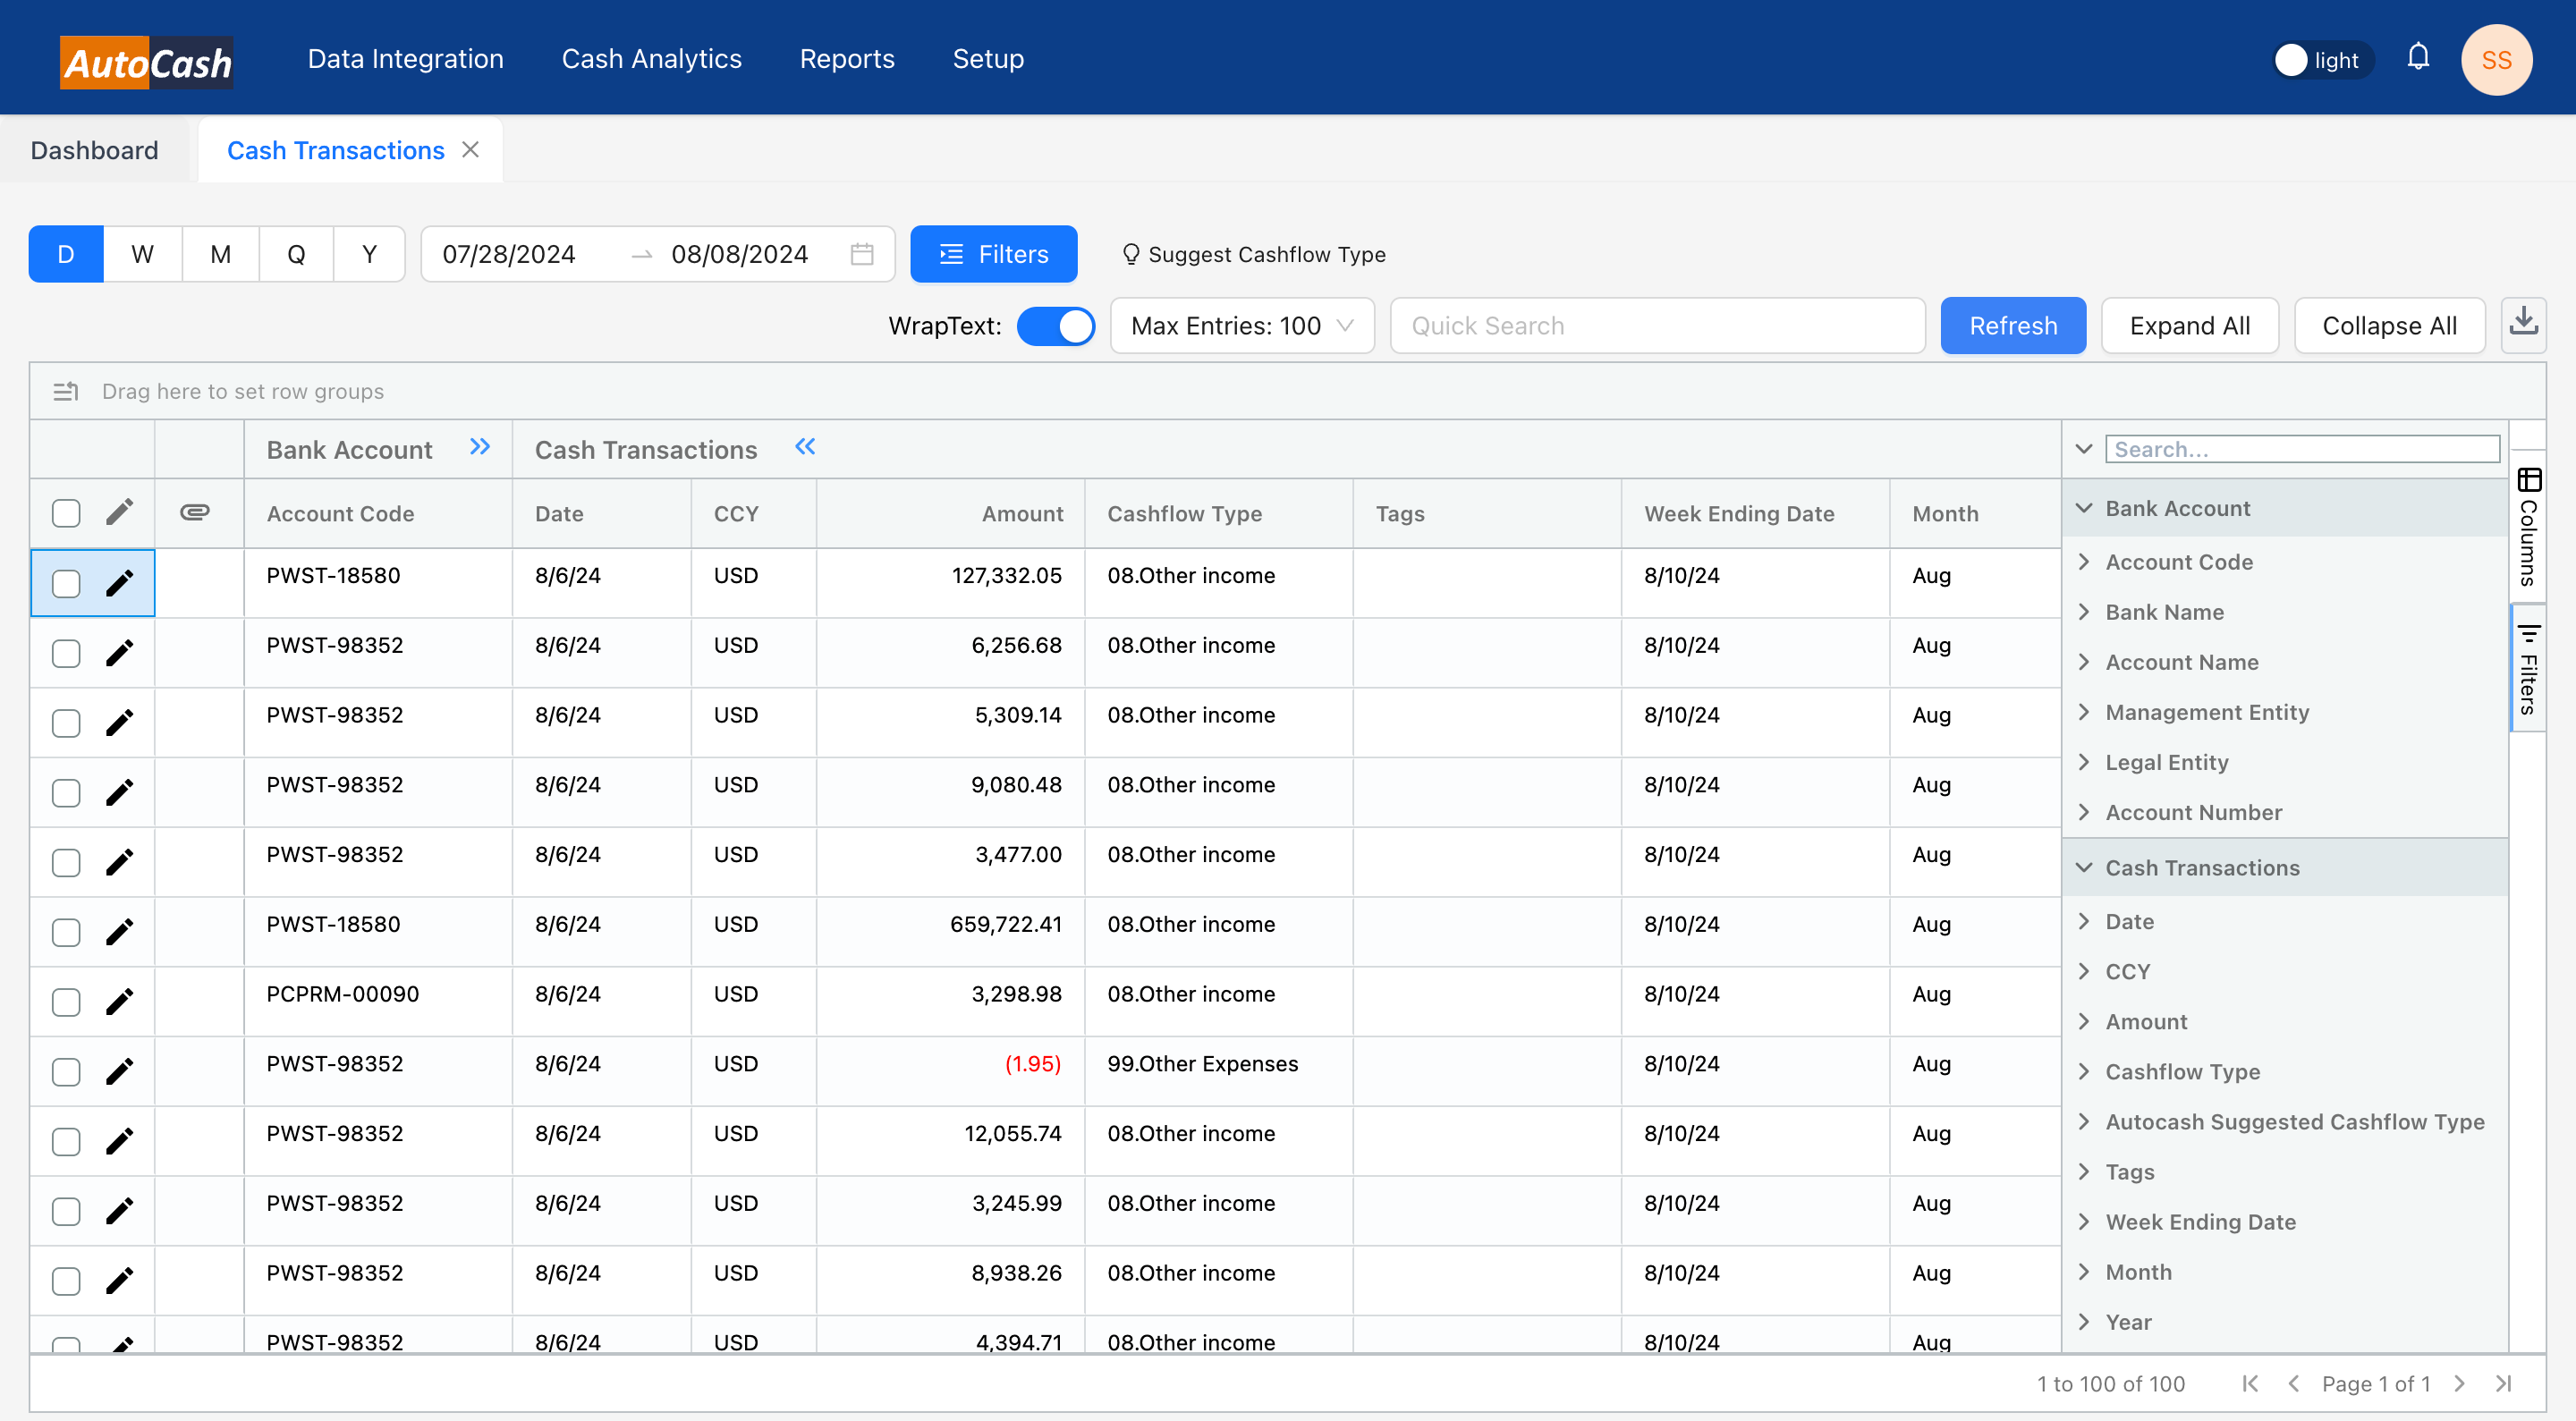This screenshot has width=2576, height=1421.
Task: Expand the Cashflow Type filter section
Action: coord(2085,1071)
